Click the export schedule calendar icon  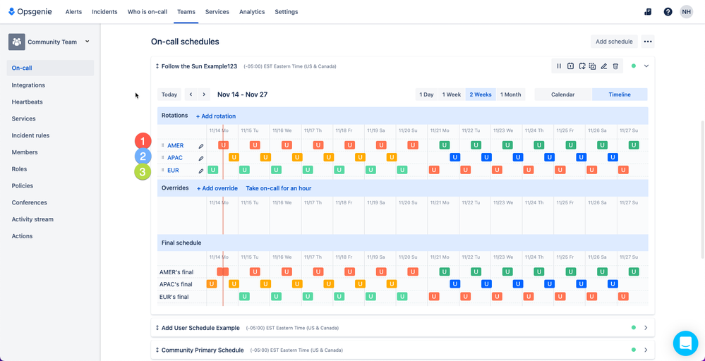(582, 66)
